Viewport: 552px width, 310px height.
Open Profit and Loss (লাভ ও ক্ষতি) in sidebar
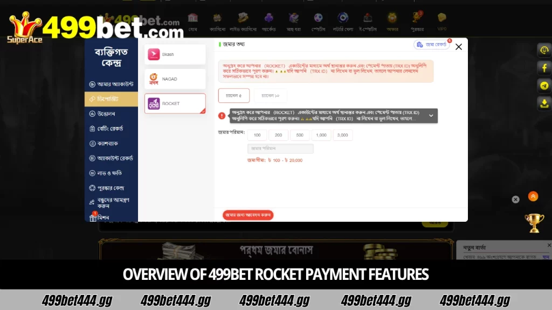111,173
